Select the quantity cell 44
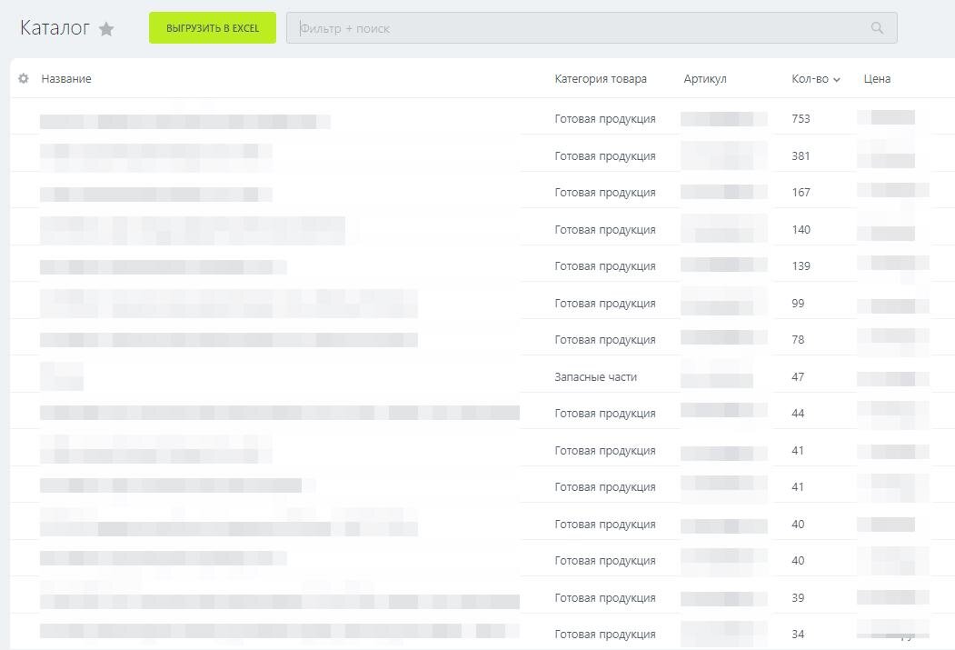This screenshot has width=955, height=650. point(797,414)
